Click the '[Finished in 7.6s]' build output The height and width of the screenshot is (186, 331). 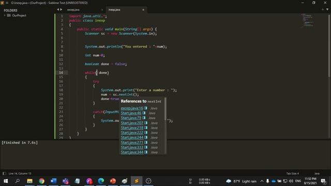click(20, 143)
